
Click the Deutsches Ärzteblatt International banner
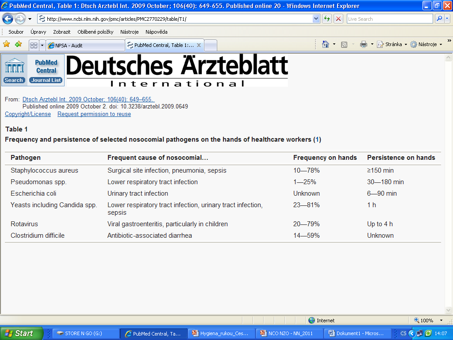[x=177, y=70]
